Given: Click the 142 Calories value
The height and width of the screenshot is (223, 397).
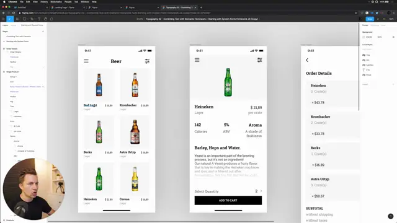Looking at the screenshot, I should [198, 125].
